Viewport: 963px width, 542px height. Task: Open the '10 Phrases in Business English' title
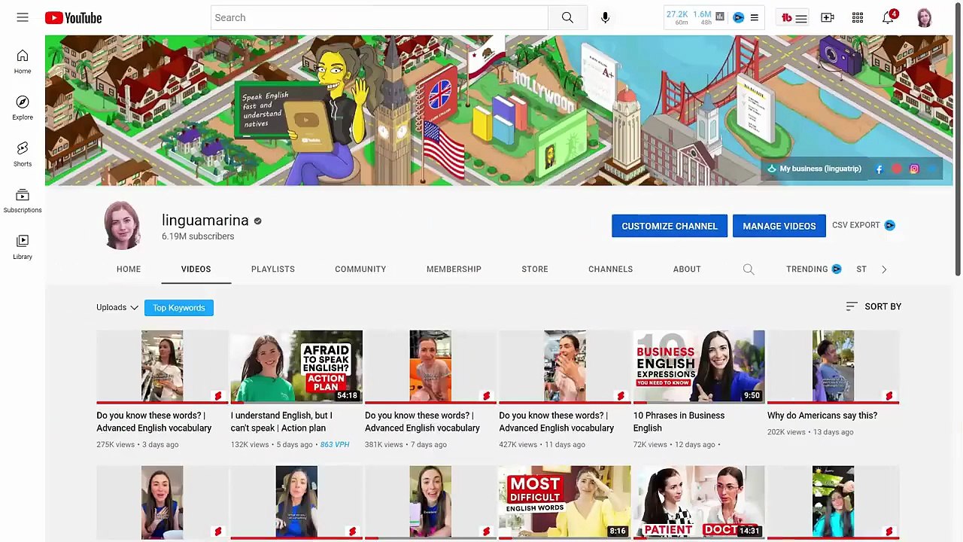(x=679, y=422)
